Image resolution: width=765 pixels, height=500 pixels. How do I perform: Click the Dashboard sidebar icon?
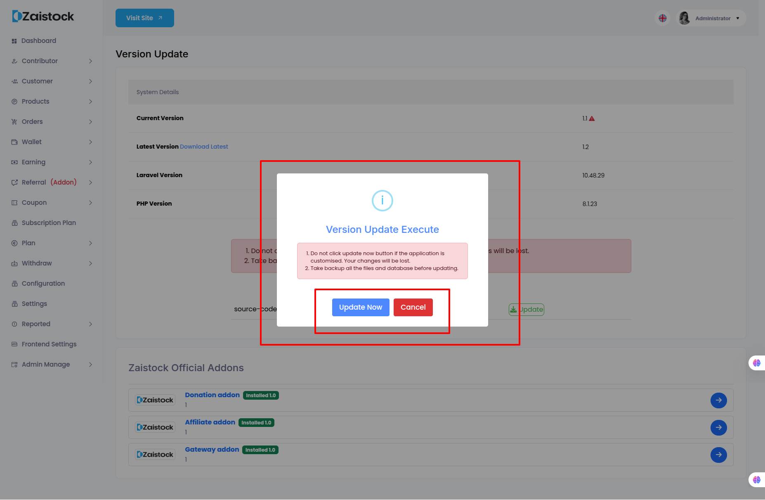point(14,41)
